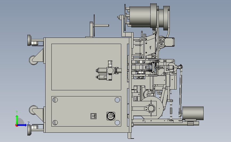Select the support leg below the cabinet
This screenshot has height=142, width=231.
130,136
